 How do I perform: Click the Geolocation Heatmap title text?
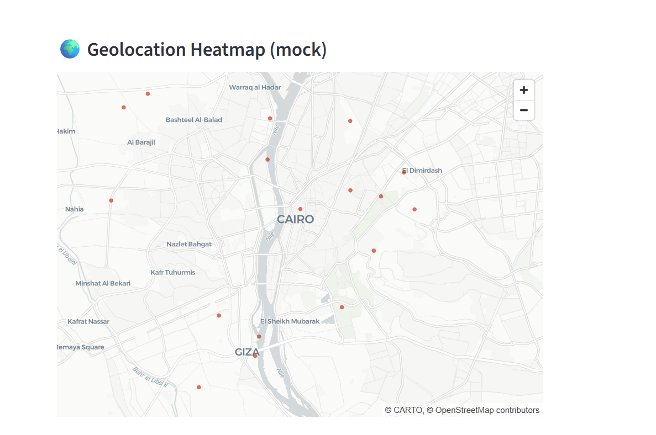[207, 49]
